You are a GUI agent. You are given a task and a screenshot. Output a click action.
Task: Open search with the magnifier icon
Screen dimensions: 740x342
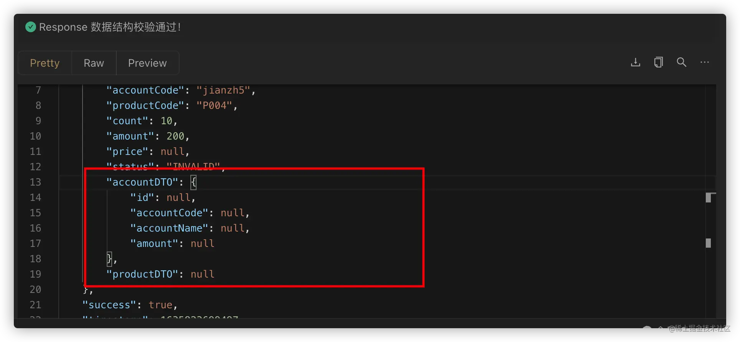[682, 62]
